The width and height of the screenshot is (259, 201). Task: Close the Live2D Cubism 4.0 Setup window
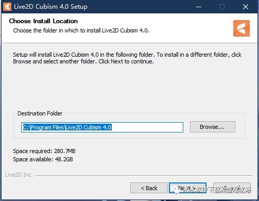click(246, 7)
